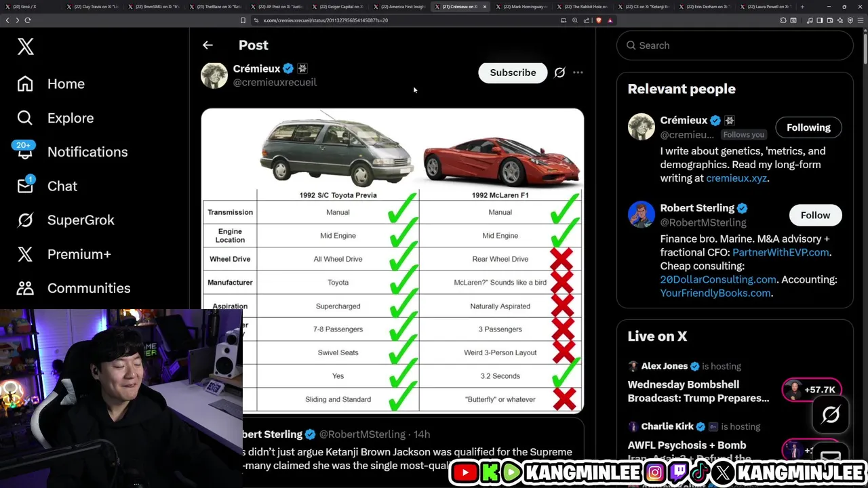Viewport: 868px width, 488px height.
Task: Open Brave Shields lion icon
Action: click(599, 20)
